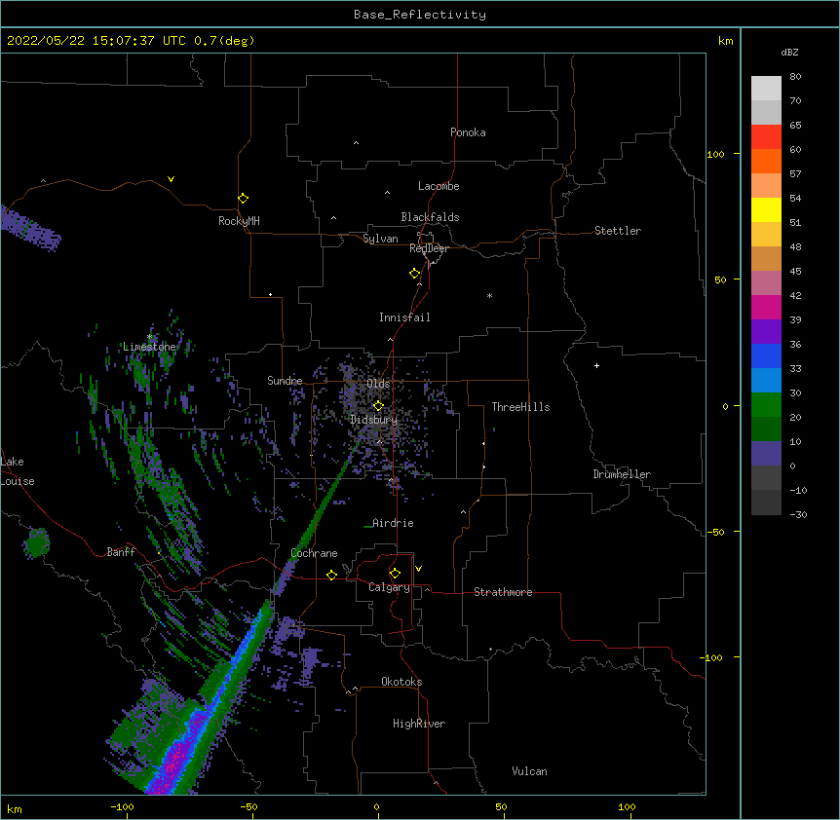Click the RockyMH label
The height and width of the screenshot is (820, 840).
pos(239,221)
